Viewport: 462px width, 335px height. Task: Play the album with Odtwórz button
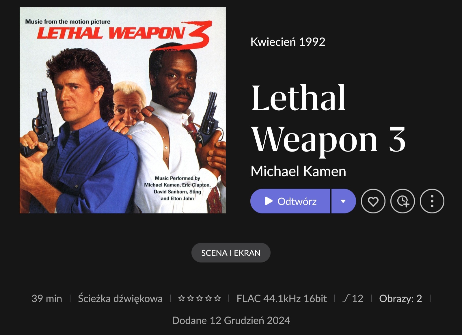click(290, 201)
